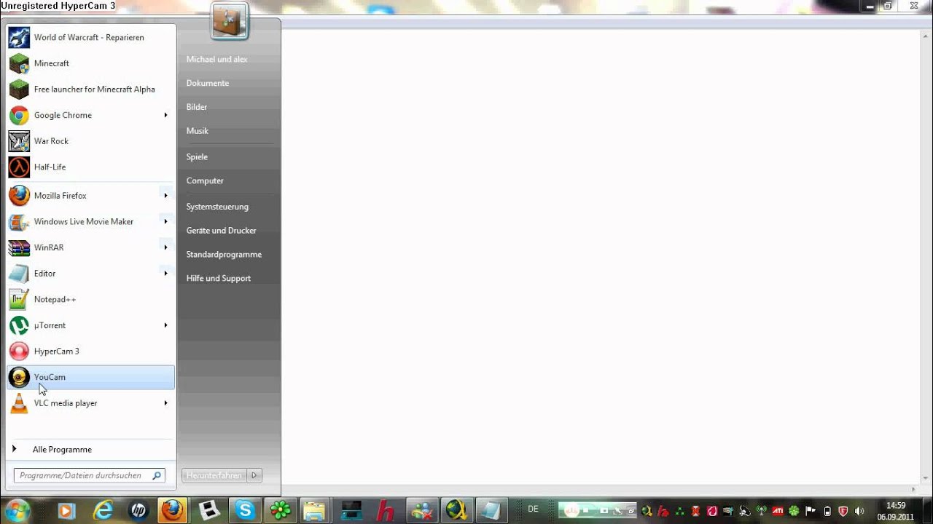
Task: Launch Half-Life from its lambda icon
Action: [19, 167]
